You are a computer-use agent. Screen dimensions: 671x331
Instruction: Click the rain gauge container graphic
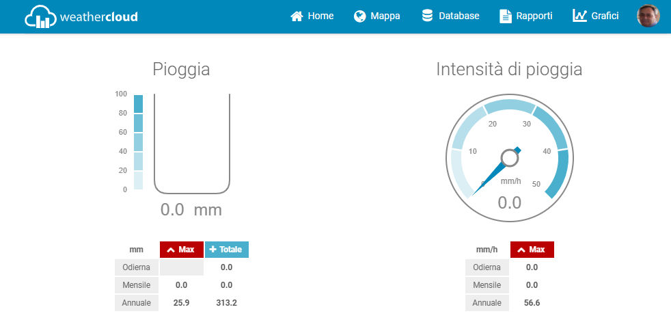click(191, 144)
